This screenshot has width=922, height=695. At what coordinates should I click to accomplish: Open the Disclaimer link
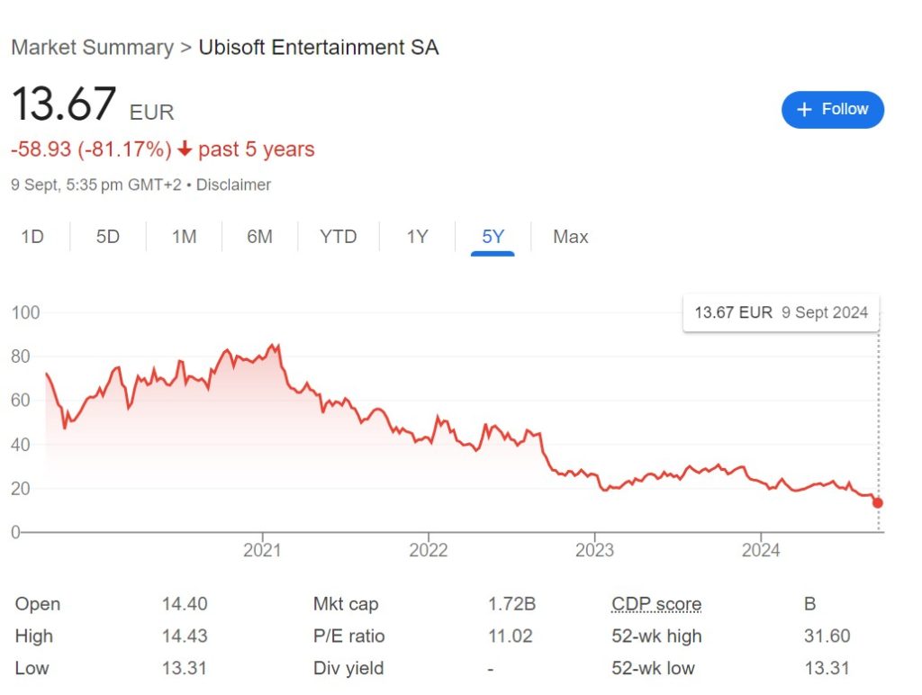coord(233,185)
